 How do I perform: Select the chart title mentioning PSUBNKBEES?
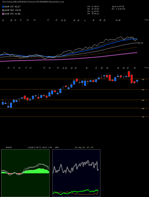[x=33, y=2]
